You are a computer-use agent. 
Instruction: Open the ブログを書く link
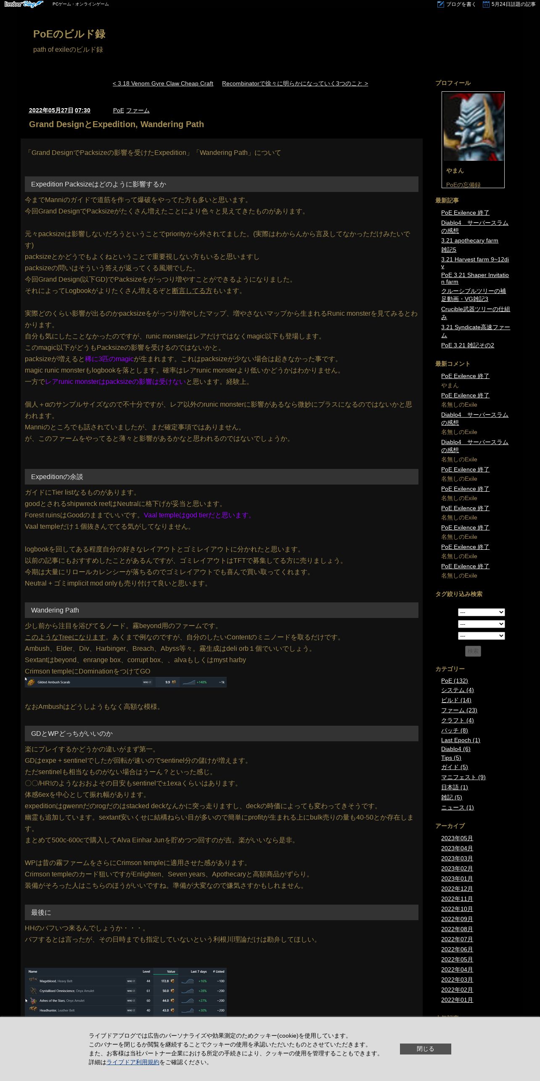(x=461, y=4)
